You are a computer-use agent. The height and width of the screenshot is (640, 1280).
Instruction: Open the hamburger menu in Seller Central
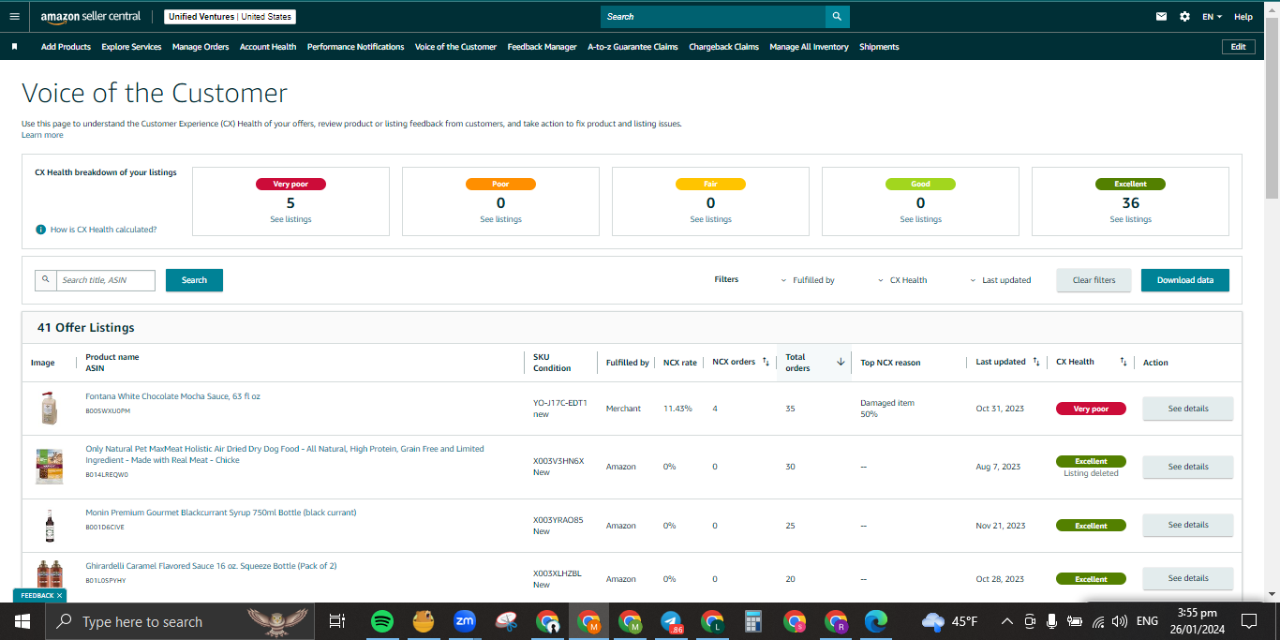click(14, 17)
